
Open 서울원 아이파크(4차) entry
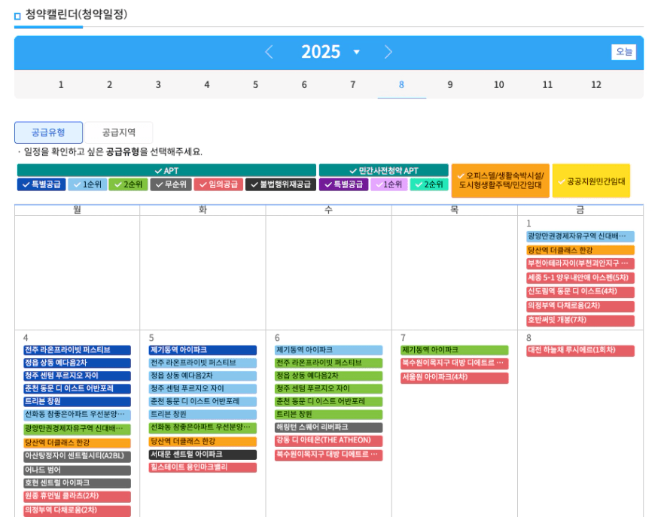click(x=455, y=378)
